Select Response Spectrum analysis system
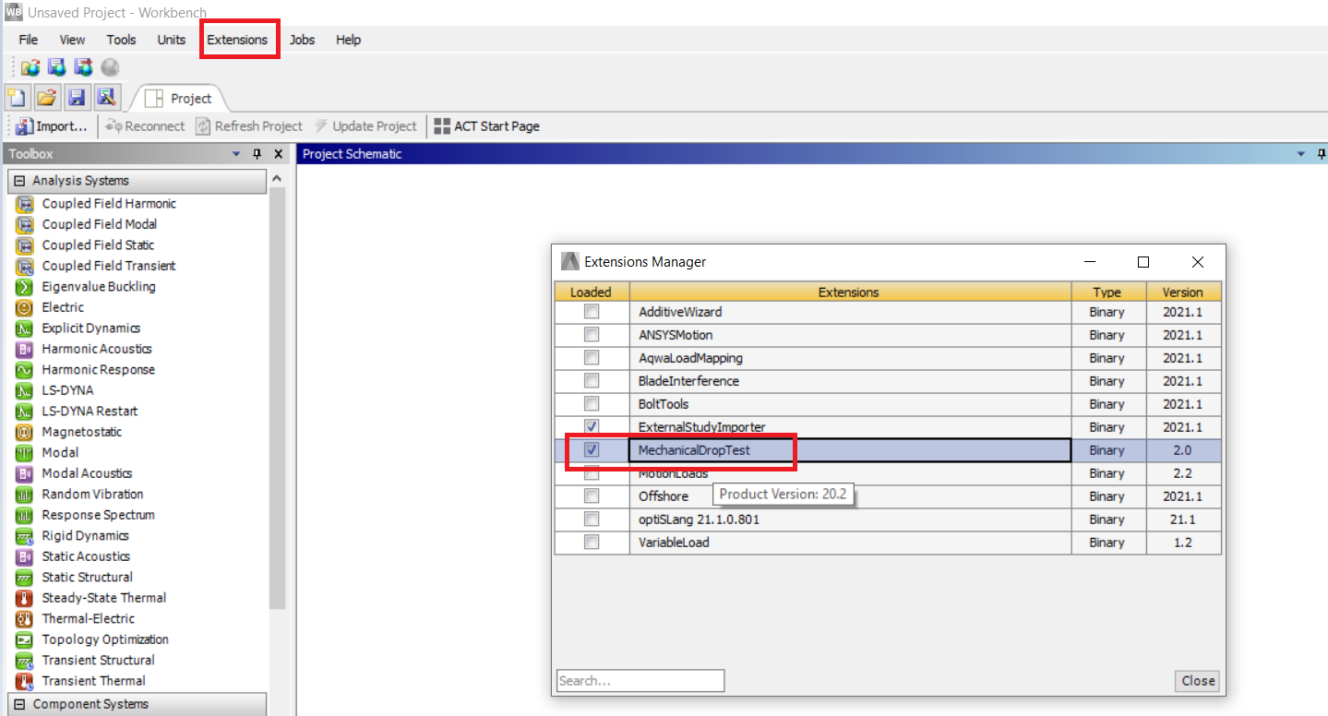 click(x=98, y=515)
